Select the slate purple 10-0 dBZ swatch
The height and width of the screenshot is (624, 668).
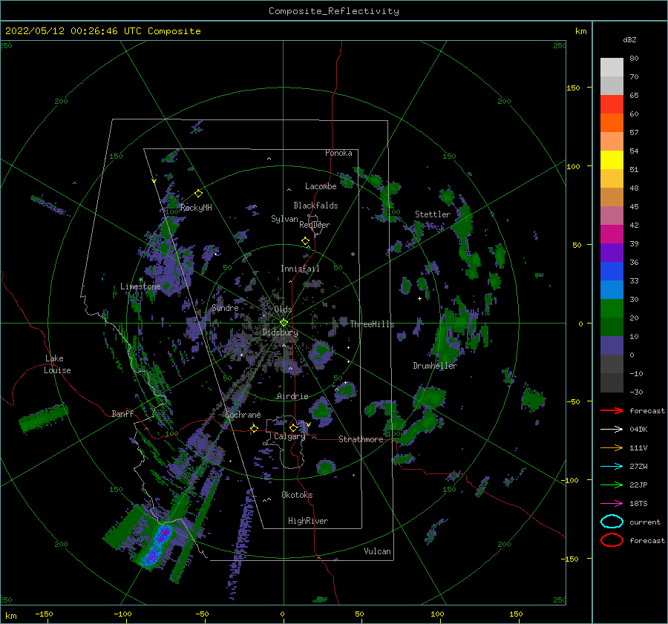pyautogui.click(x=612, y=346)
